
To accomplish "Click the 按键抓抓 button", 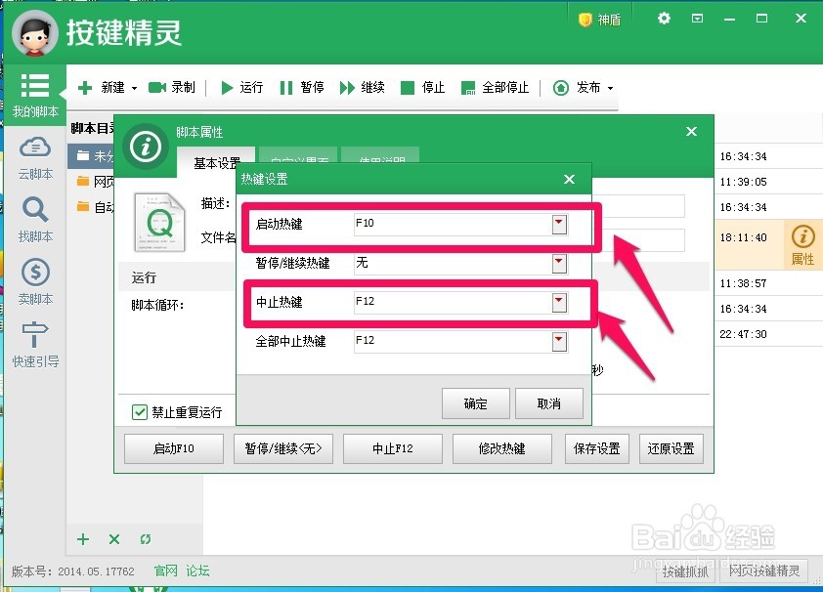I will pyautogui.click(x=685, y=571).
